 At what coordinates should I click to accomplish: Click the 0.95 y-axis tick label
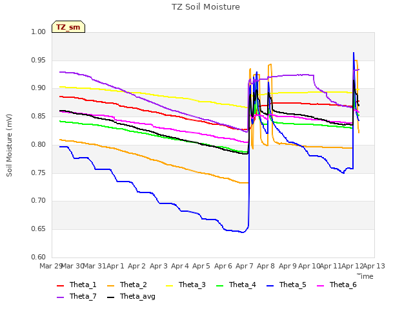coord(39,60)
